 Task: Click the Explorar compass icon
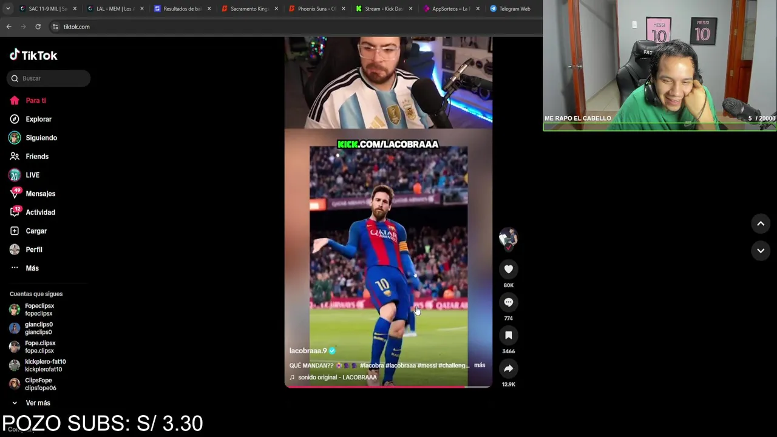[x=15, y=119]
